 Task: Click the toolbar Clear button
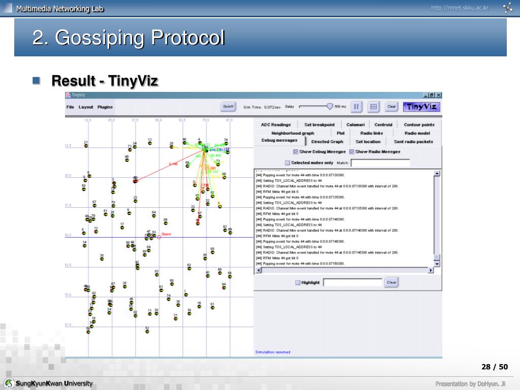click(x=392, y=107)
